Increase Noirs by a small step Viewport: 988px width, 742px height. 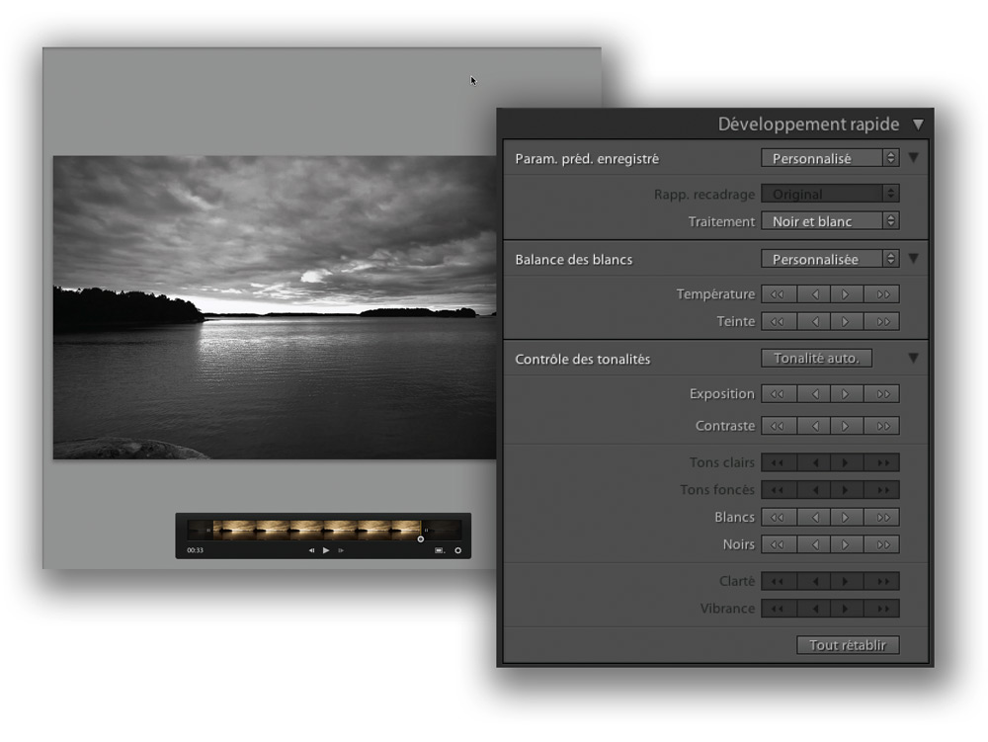847,544
